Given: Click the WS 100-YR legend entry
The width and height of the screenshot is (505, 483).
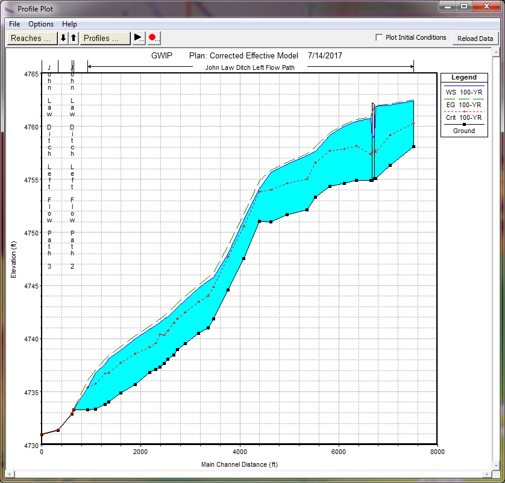Looking at the screenshot, I should point(463,92).
